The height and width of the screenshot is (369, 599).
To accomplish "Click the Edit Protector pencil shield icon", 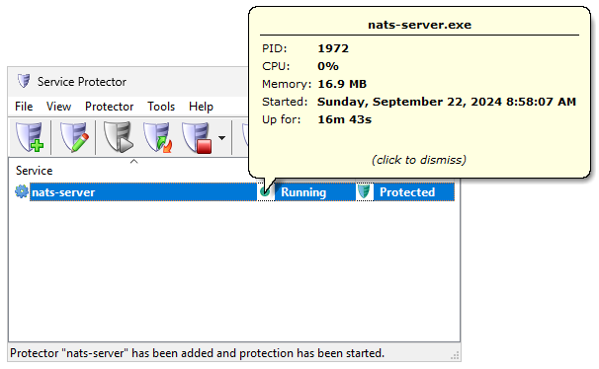I will point(74,137).
